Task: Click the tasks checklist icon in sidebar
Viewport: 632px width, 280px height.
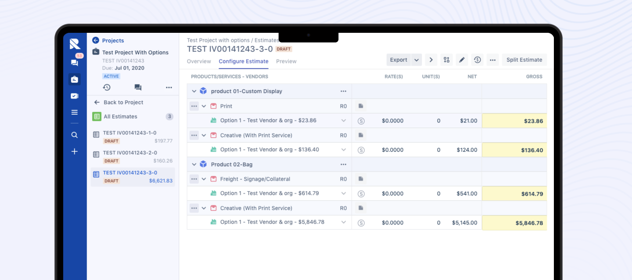Action: (x=75, y=96)
